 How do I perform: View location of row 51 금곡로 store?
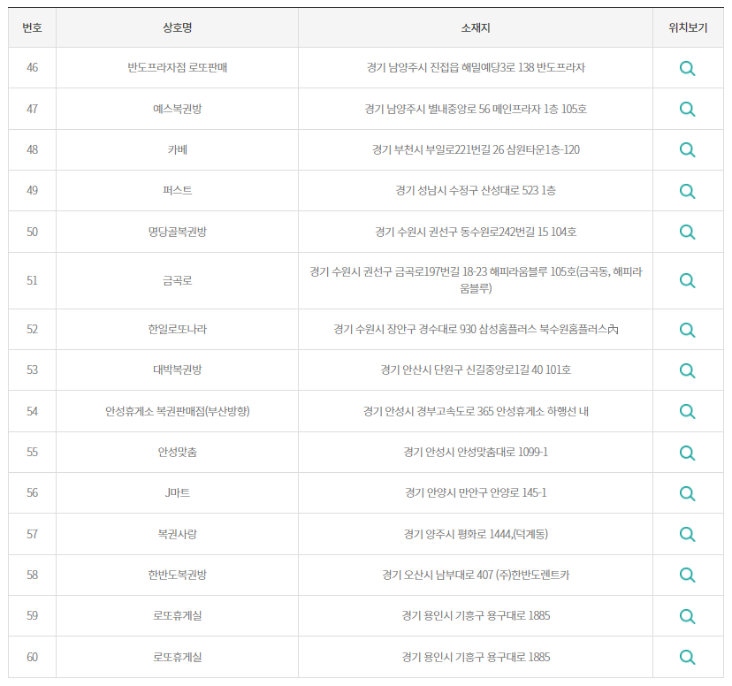click(x=687, y=281)
